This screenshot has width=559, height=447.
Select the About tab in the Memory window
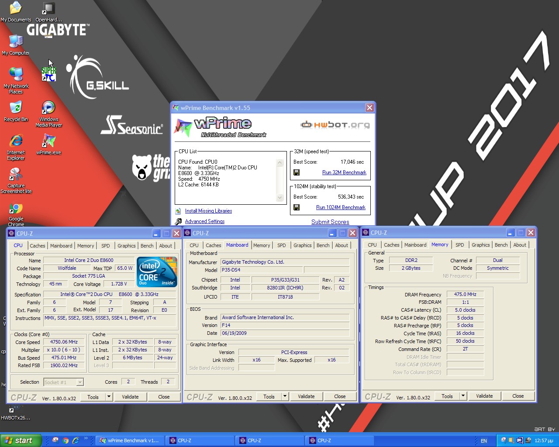click(520, 245)
